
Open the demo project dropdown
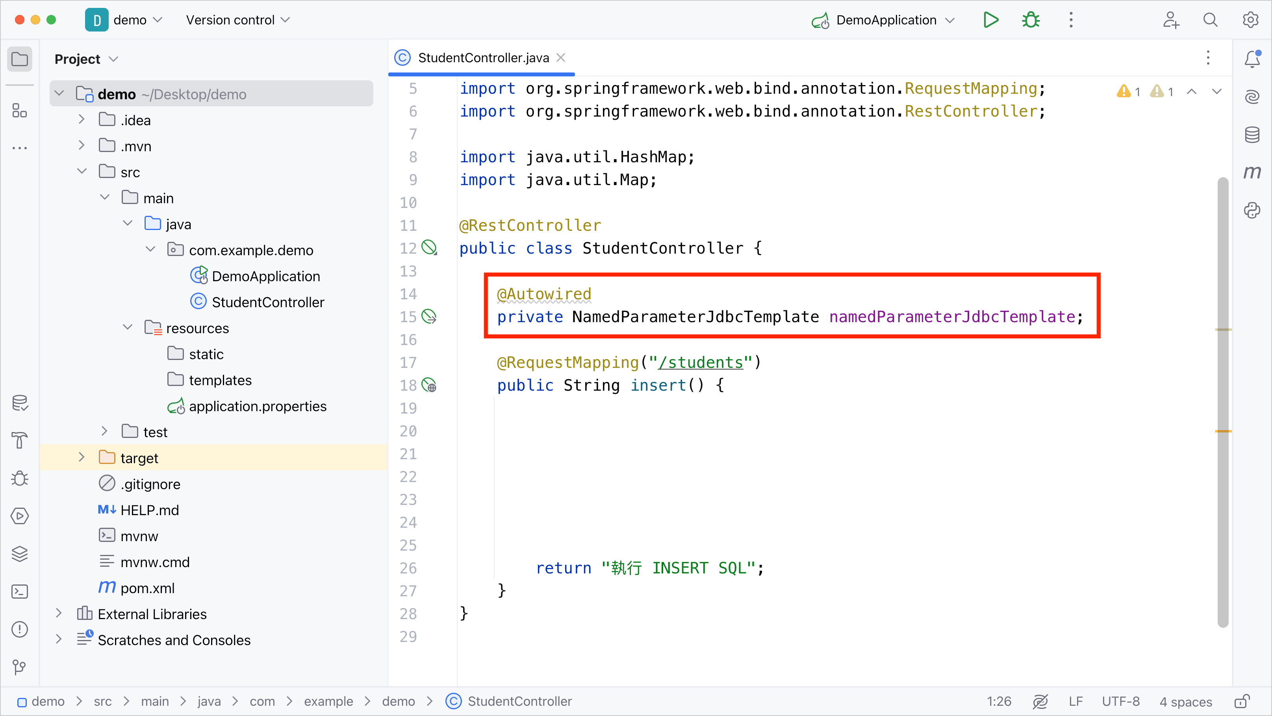124,20
